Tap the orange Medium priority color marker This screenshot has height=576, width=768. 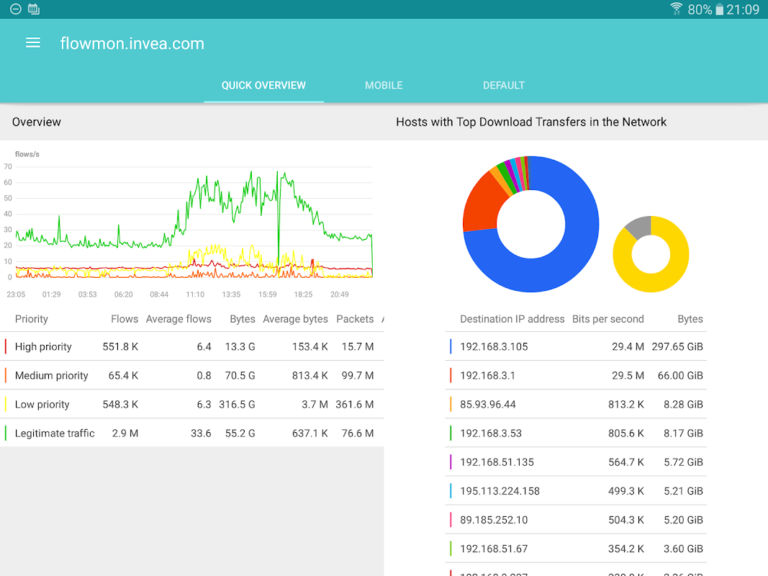pos(5,376)
